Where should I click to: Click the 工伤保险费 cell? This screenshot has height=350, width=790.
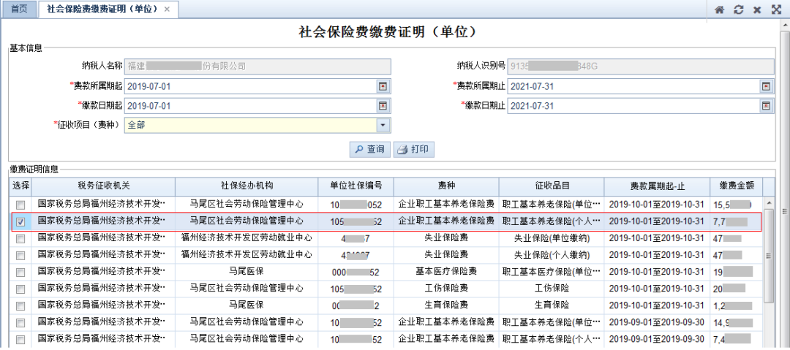(446, 289)
